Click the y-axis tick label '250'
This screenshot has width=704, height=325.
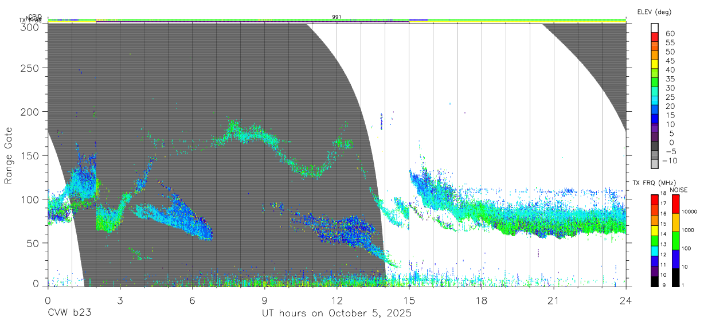[x=31, y=68]
